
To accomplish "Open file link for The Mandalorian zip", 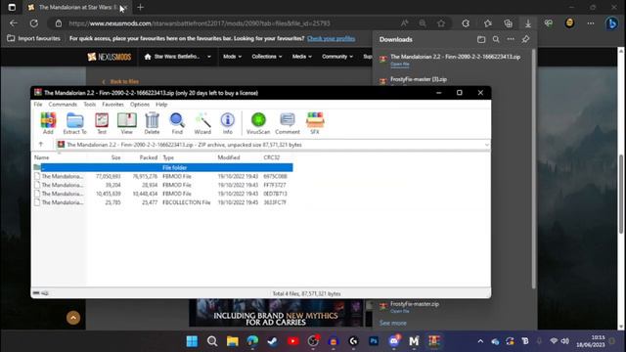I will click(x=400, y=65).
